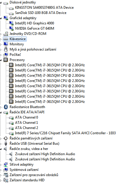Select second Zvukové zařízení High Definition Audio
119x188 pixels.
click(45, 159)
